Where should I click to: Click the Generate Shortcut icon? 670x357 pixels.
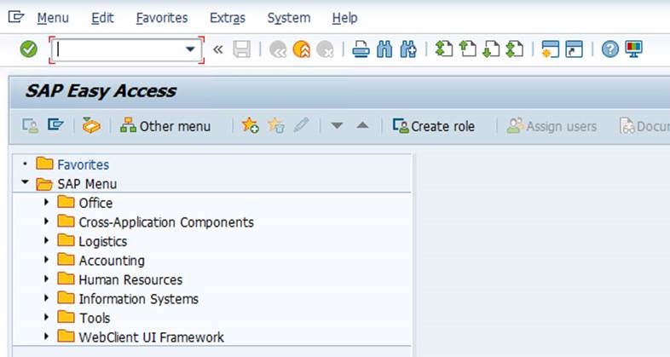point(574,49)
